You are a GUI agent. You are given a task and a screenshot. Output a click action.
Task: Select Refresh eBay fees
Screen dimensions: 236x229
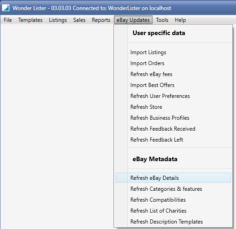tap(173, 74)
